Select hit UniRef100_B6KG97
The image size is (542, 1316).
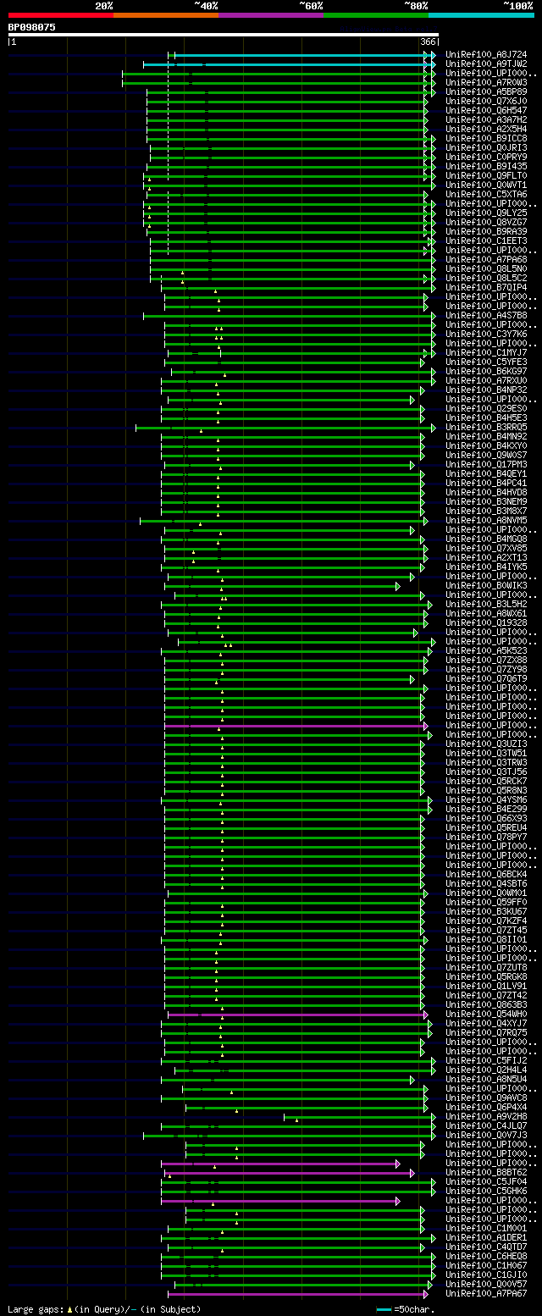click(x=486, y=372)
